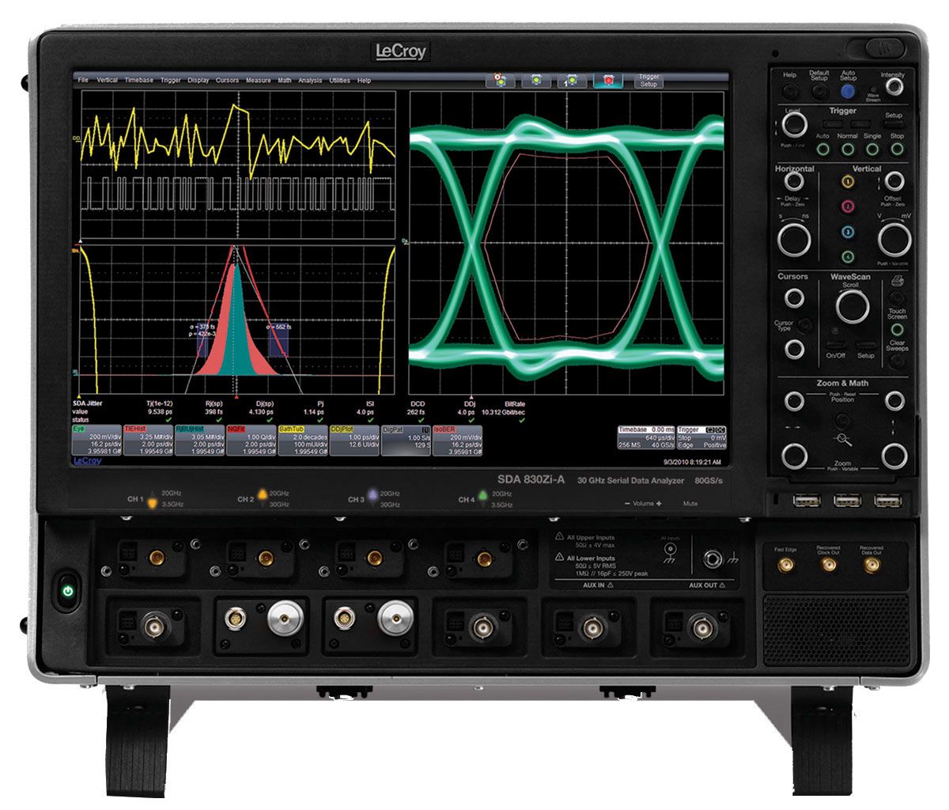Open the Trigger menu
This screenshot has width=949, height=810.
pos(170,80)
